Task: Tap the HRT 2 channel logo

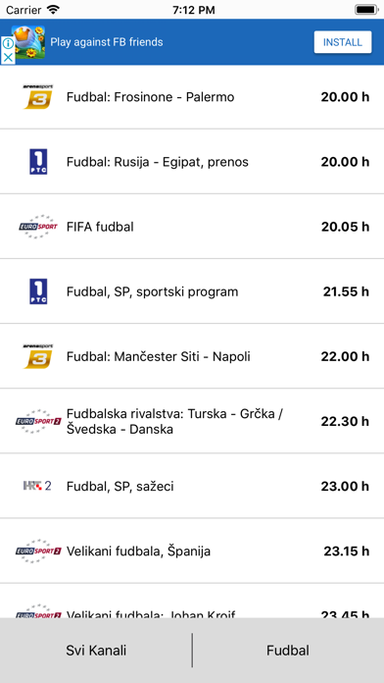Action: coord(37,486)
